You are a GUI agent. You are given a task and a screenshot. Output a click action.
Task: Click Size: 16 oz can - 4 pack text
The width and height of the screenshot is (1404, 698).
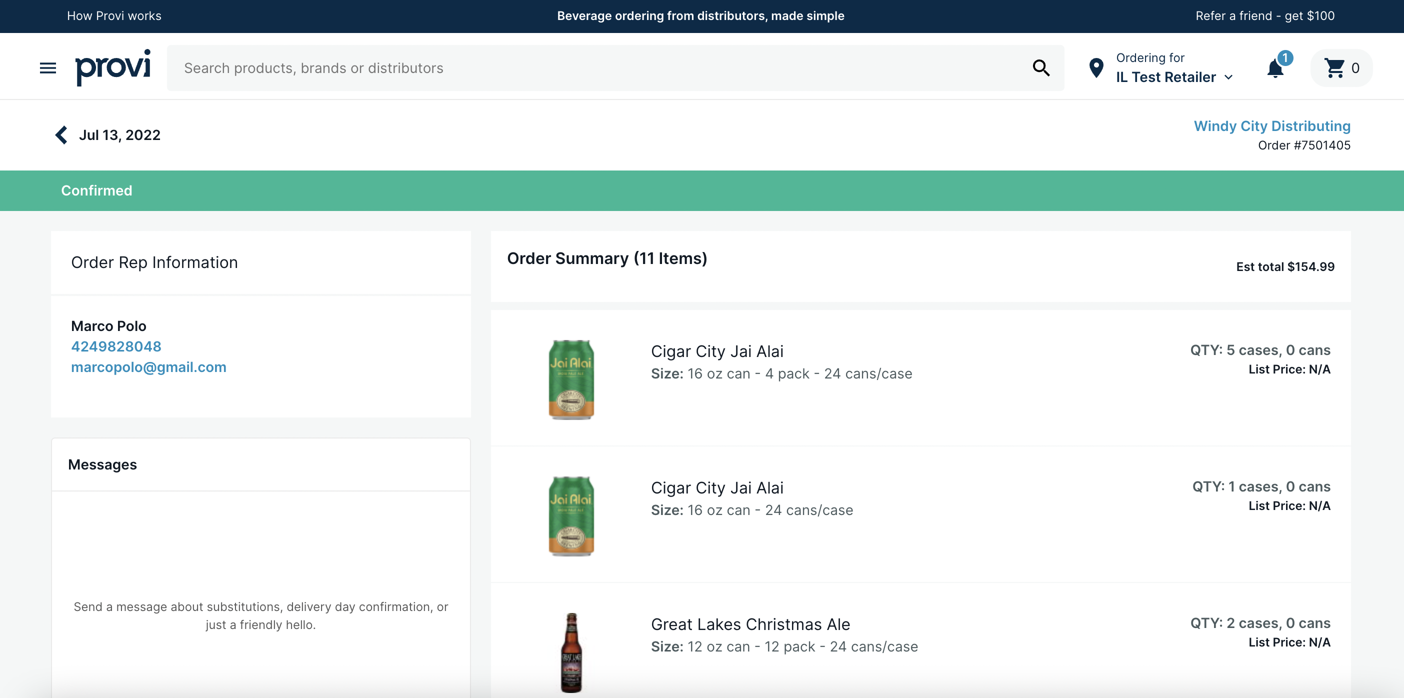point(781,374)
